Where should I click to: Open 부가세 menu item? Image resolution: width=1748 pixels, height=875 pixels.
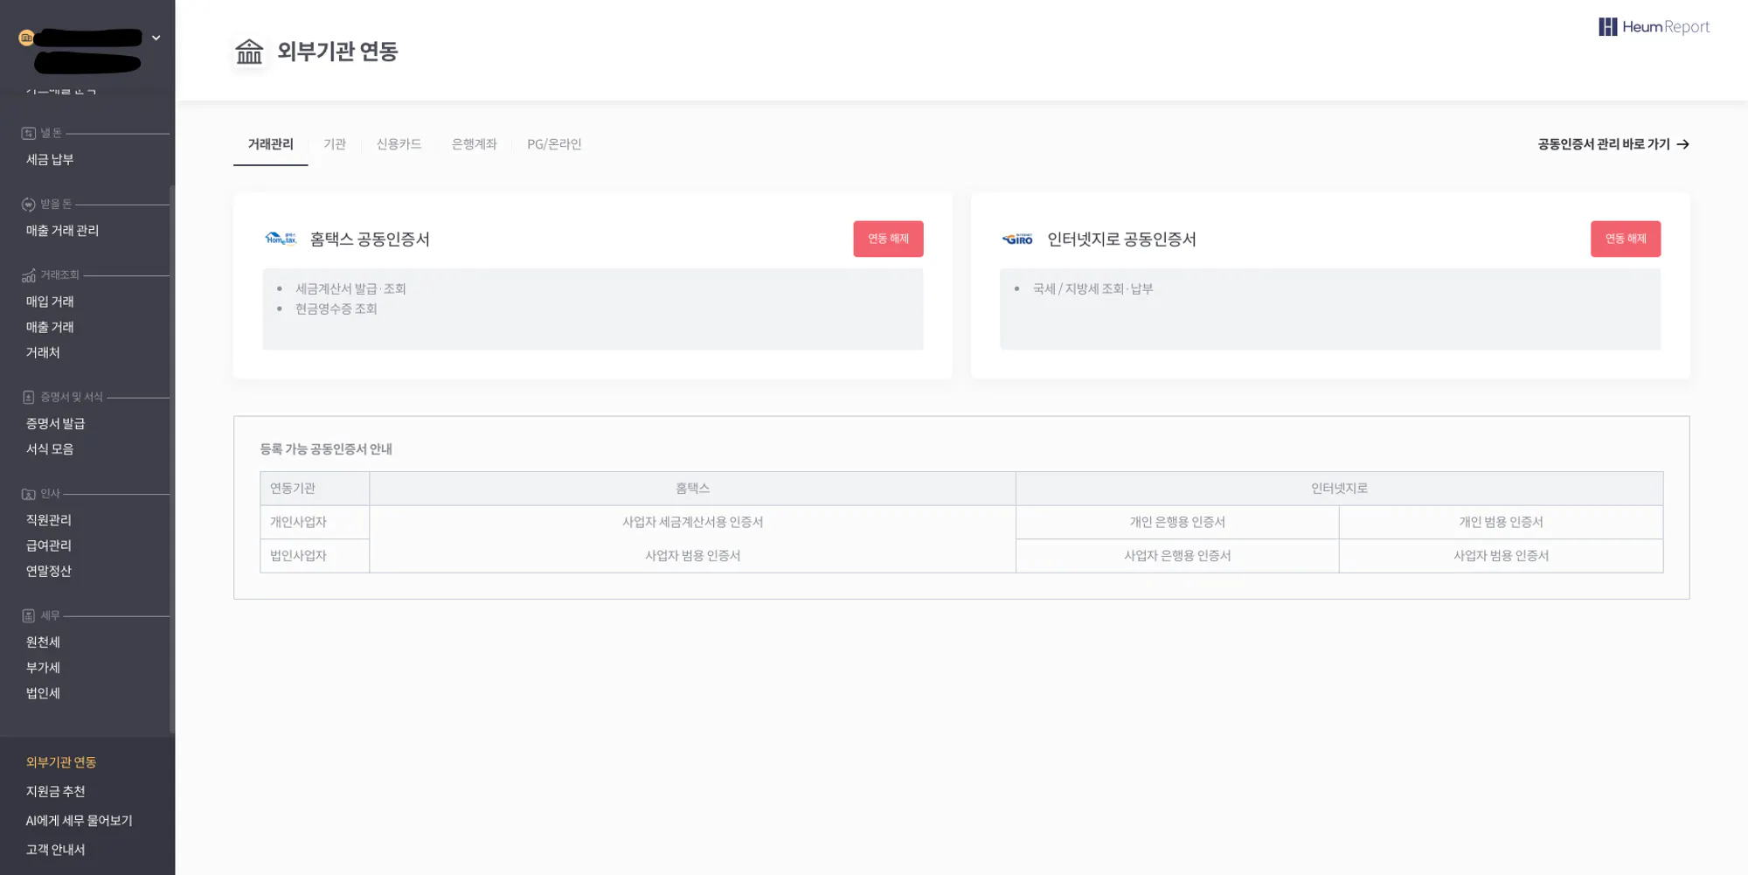(43, 668)
